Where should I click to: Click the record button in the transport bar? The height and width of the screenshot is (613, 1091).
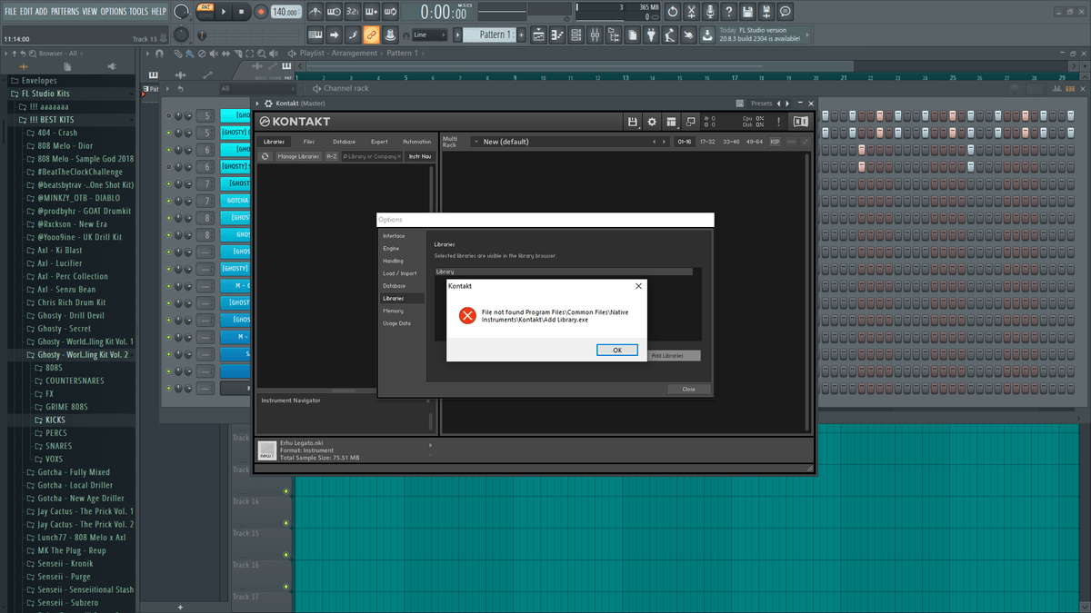click(261, 12)
